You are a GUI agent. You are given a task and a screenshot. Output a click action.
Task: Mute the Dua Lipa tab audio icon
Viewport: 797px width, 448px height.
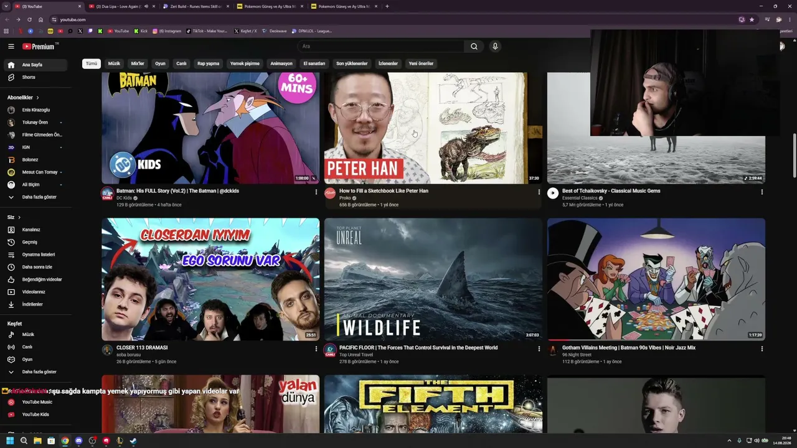tap(146, 6)
